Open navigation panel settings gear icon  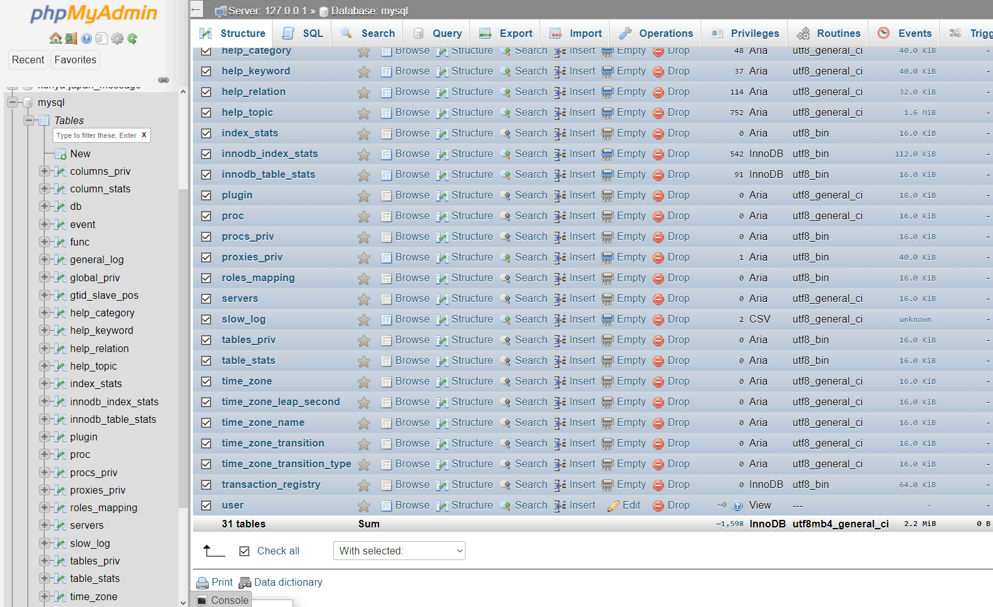click(117, 38)
